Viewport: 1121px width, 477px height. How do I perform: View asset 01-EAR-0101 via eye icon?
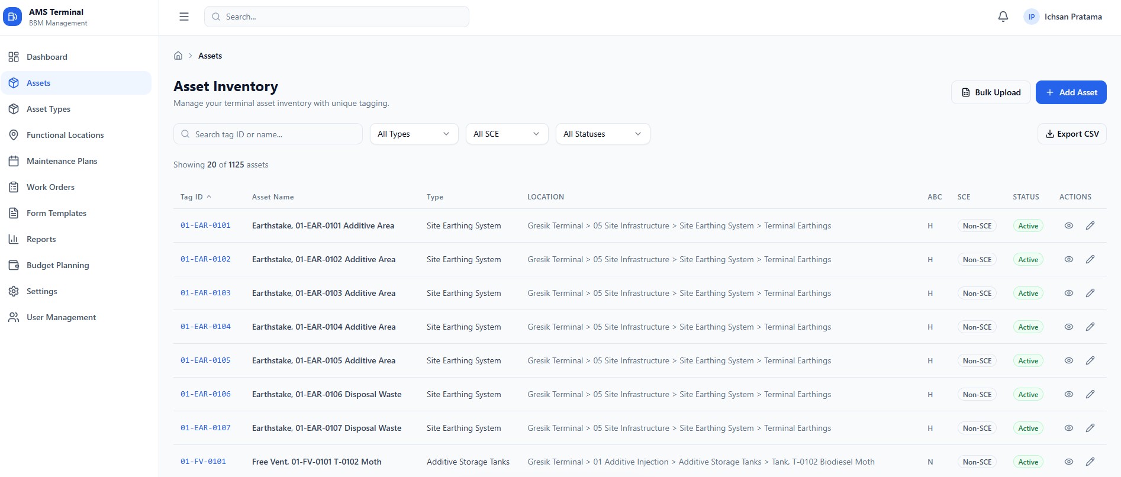pos(1068,225)
